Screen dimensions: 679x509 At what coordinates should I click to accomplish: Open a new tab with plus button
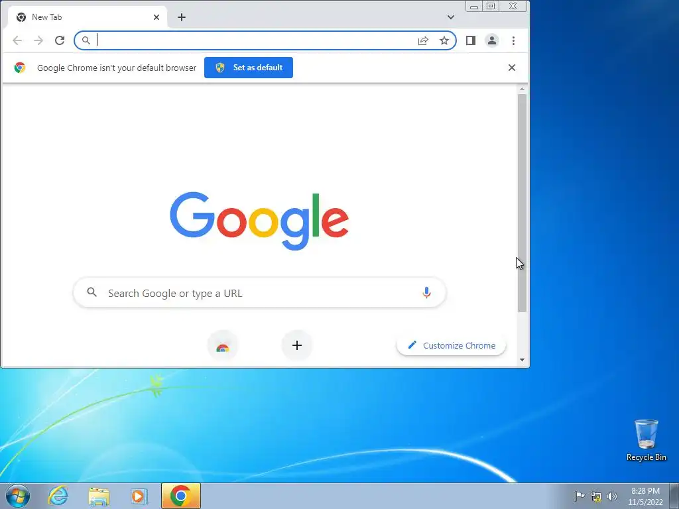click(x=182, y=17)
